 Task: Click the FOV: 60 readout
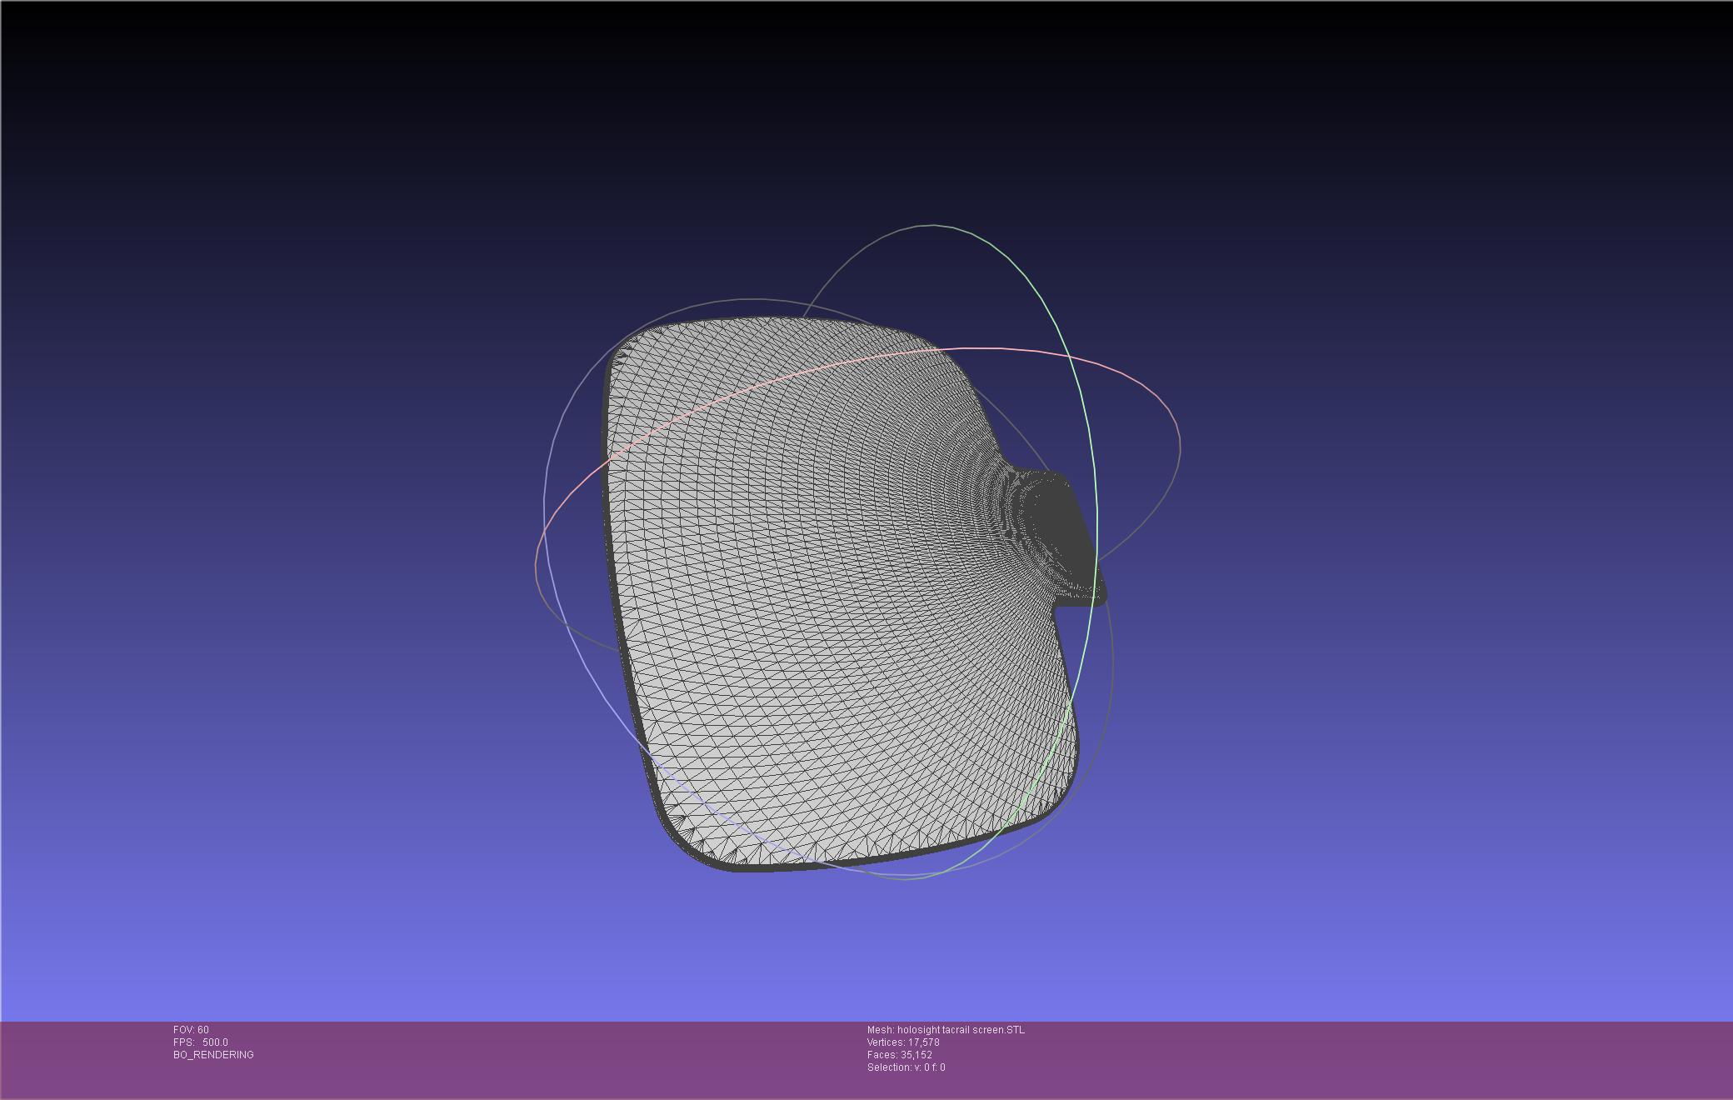point(191,1030)
